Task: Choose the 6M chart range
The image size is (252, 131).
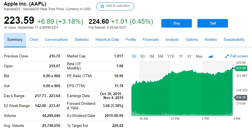Action: pyautogui.click(x=161, y=56)
